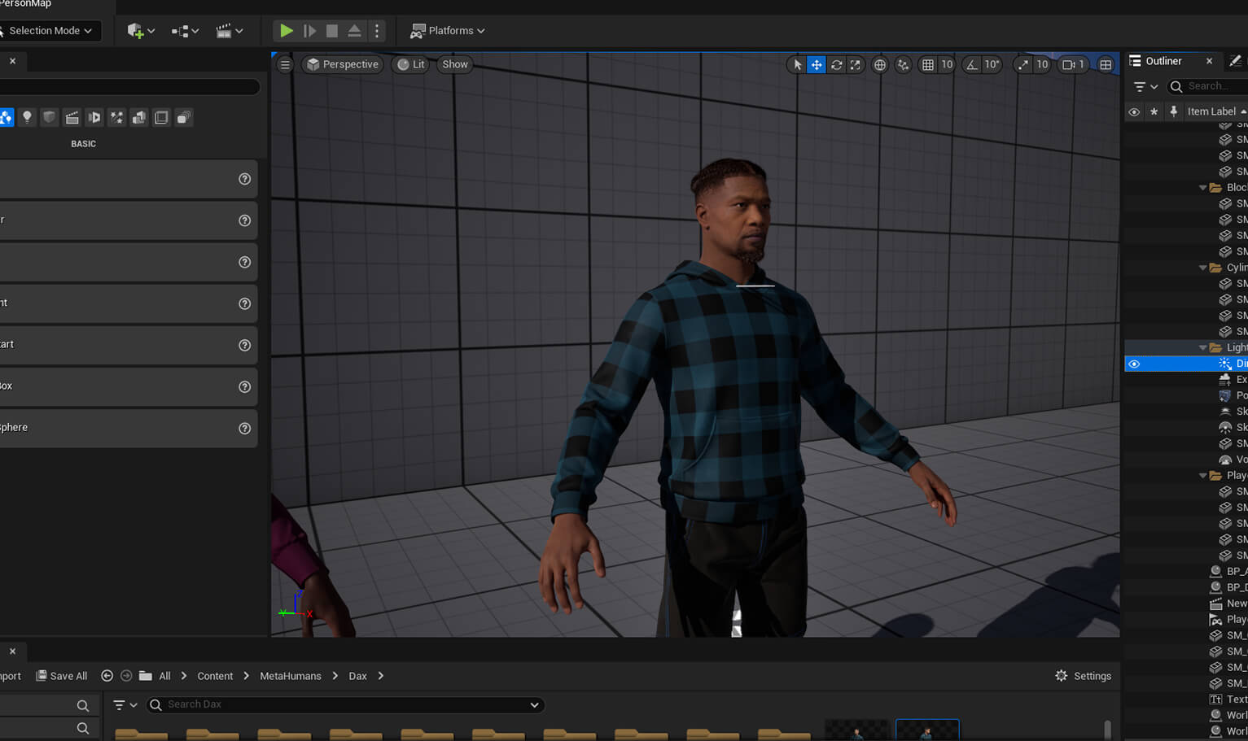The width and height of the screenshot is (1248, 741).
Task: Click the Save All button
Action: [x=62, y=676]
